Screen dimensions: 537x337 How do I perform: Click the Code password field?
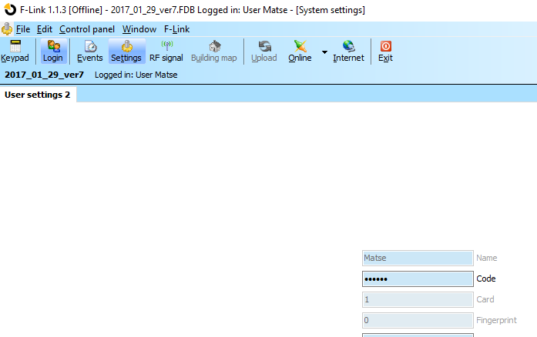417,279
